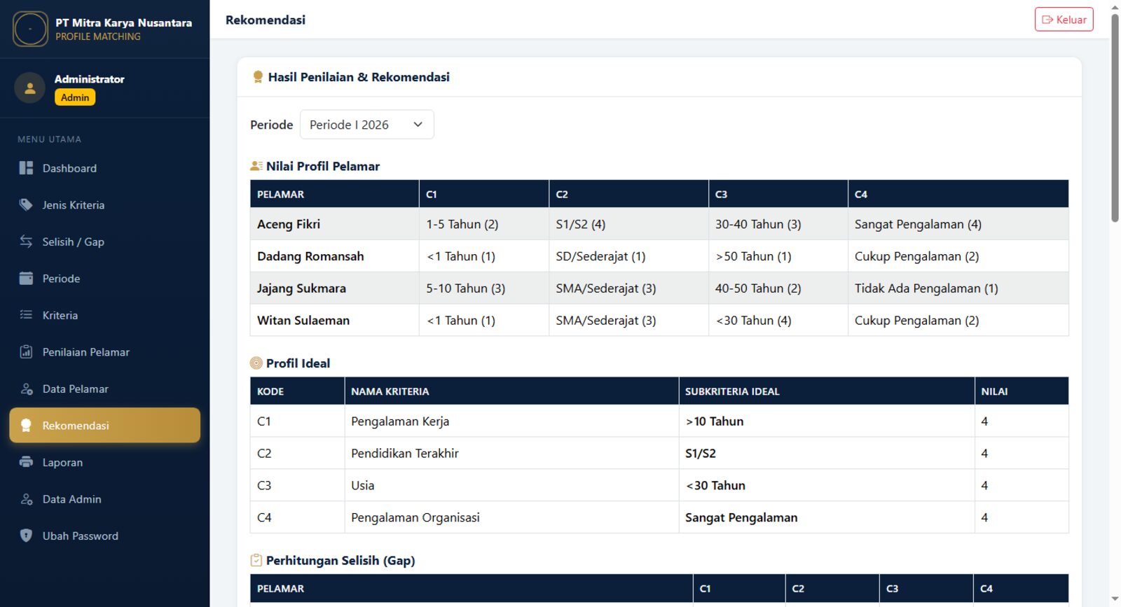Select the Rekomendasi menu item
1121x607 pixels.
(x=105, y=426)
